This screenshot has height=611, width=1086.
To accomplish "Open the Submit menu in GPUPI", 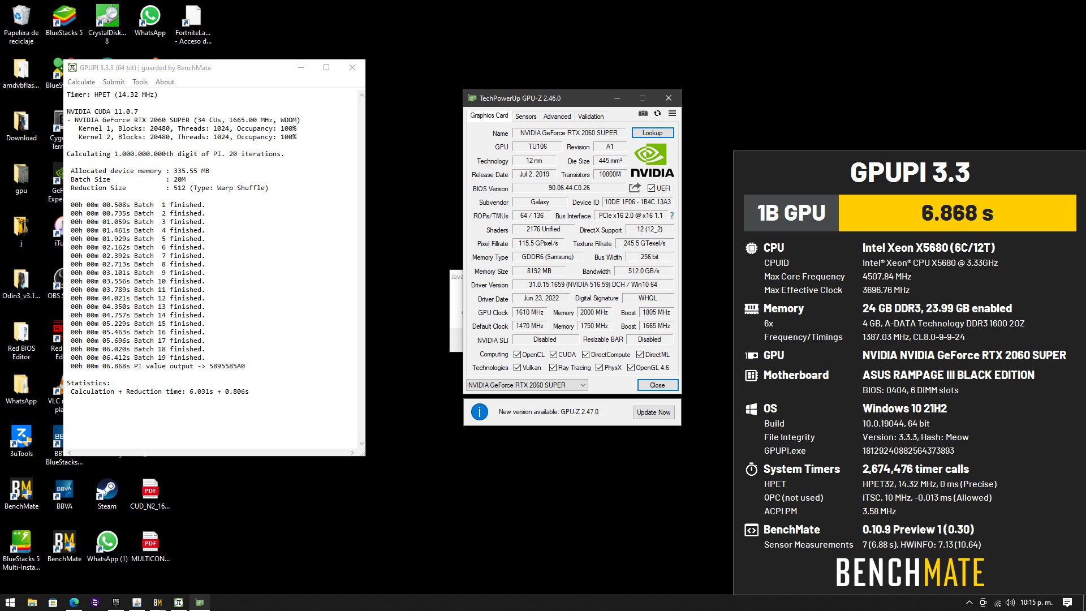I will 114,82.
